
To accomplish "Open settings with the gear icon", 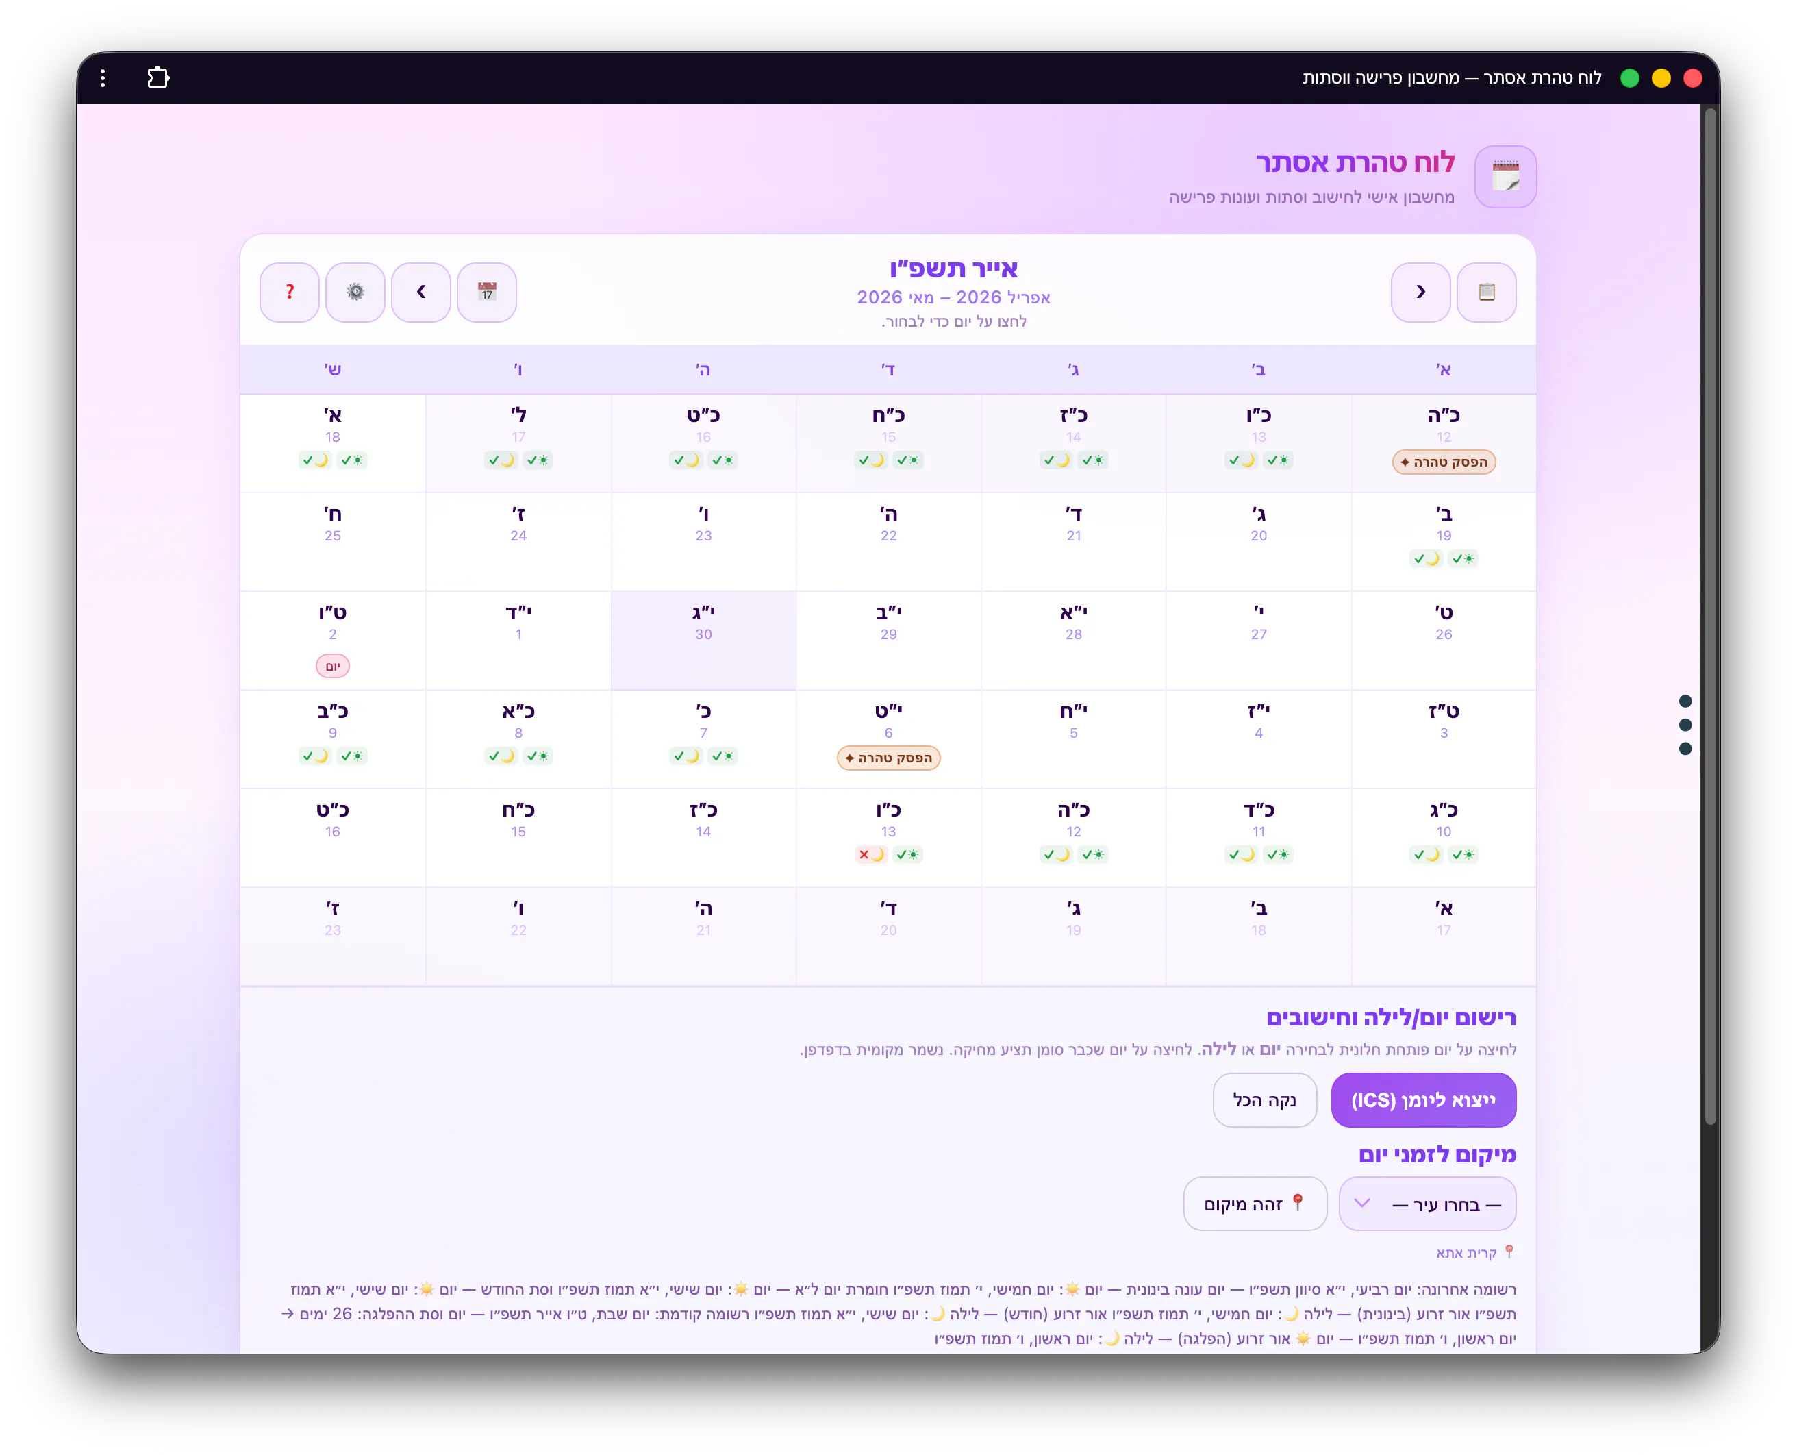I will (x=355, y=292).
